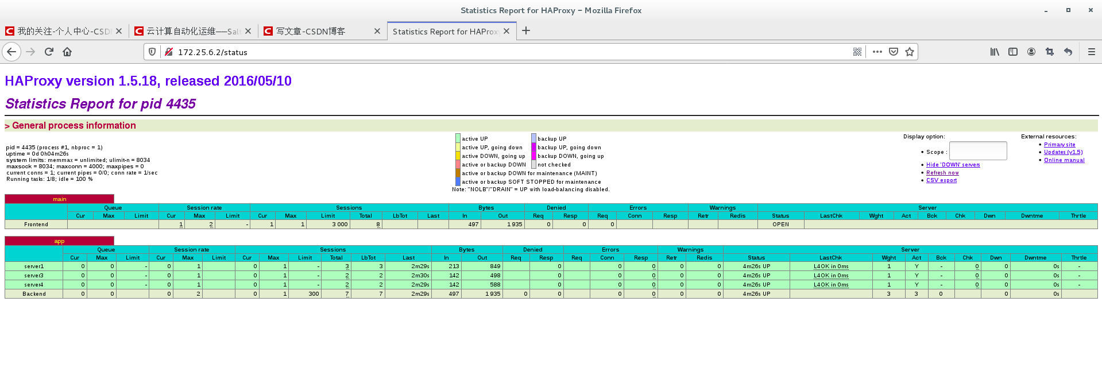Click server1 LastChk 'L4OK in 0ms'
The width and height of the screenshot is (1102, 379).
click(x=830, y=266)
